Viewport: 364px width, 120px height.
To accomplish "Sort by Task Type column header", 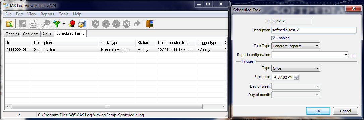I will pos(117,42).
